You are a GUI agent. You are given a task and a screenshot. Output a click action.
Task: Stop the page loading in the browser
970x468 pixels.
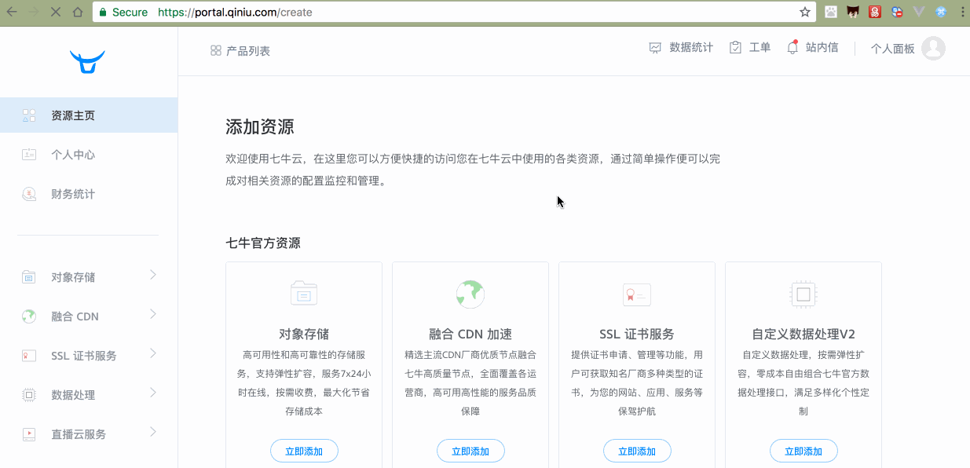pos(55,12)
